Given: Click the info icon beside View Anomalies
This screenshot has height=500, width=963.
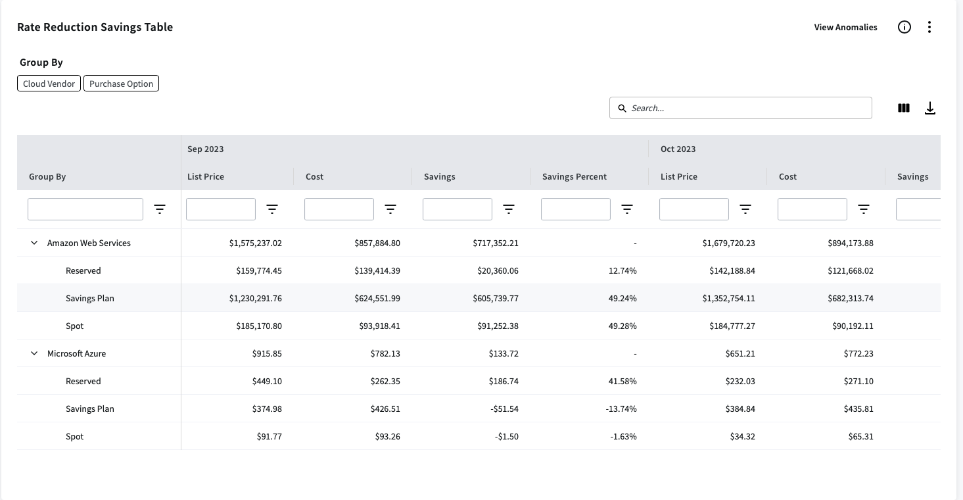Looking at the screenshot, I should click(904, 27).
